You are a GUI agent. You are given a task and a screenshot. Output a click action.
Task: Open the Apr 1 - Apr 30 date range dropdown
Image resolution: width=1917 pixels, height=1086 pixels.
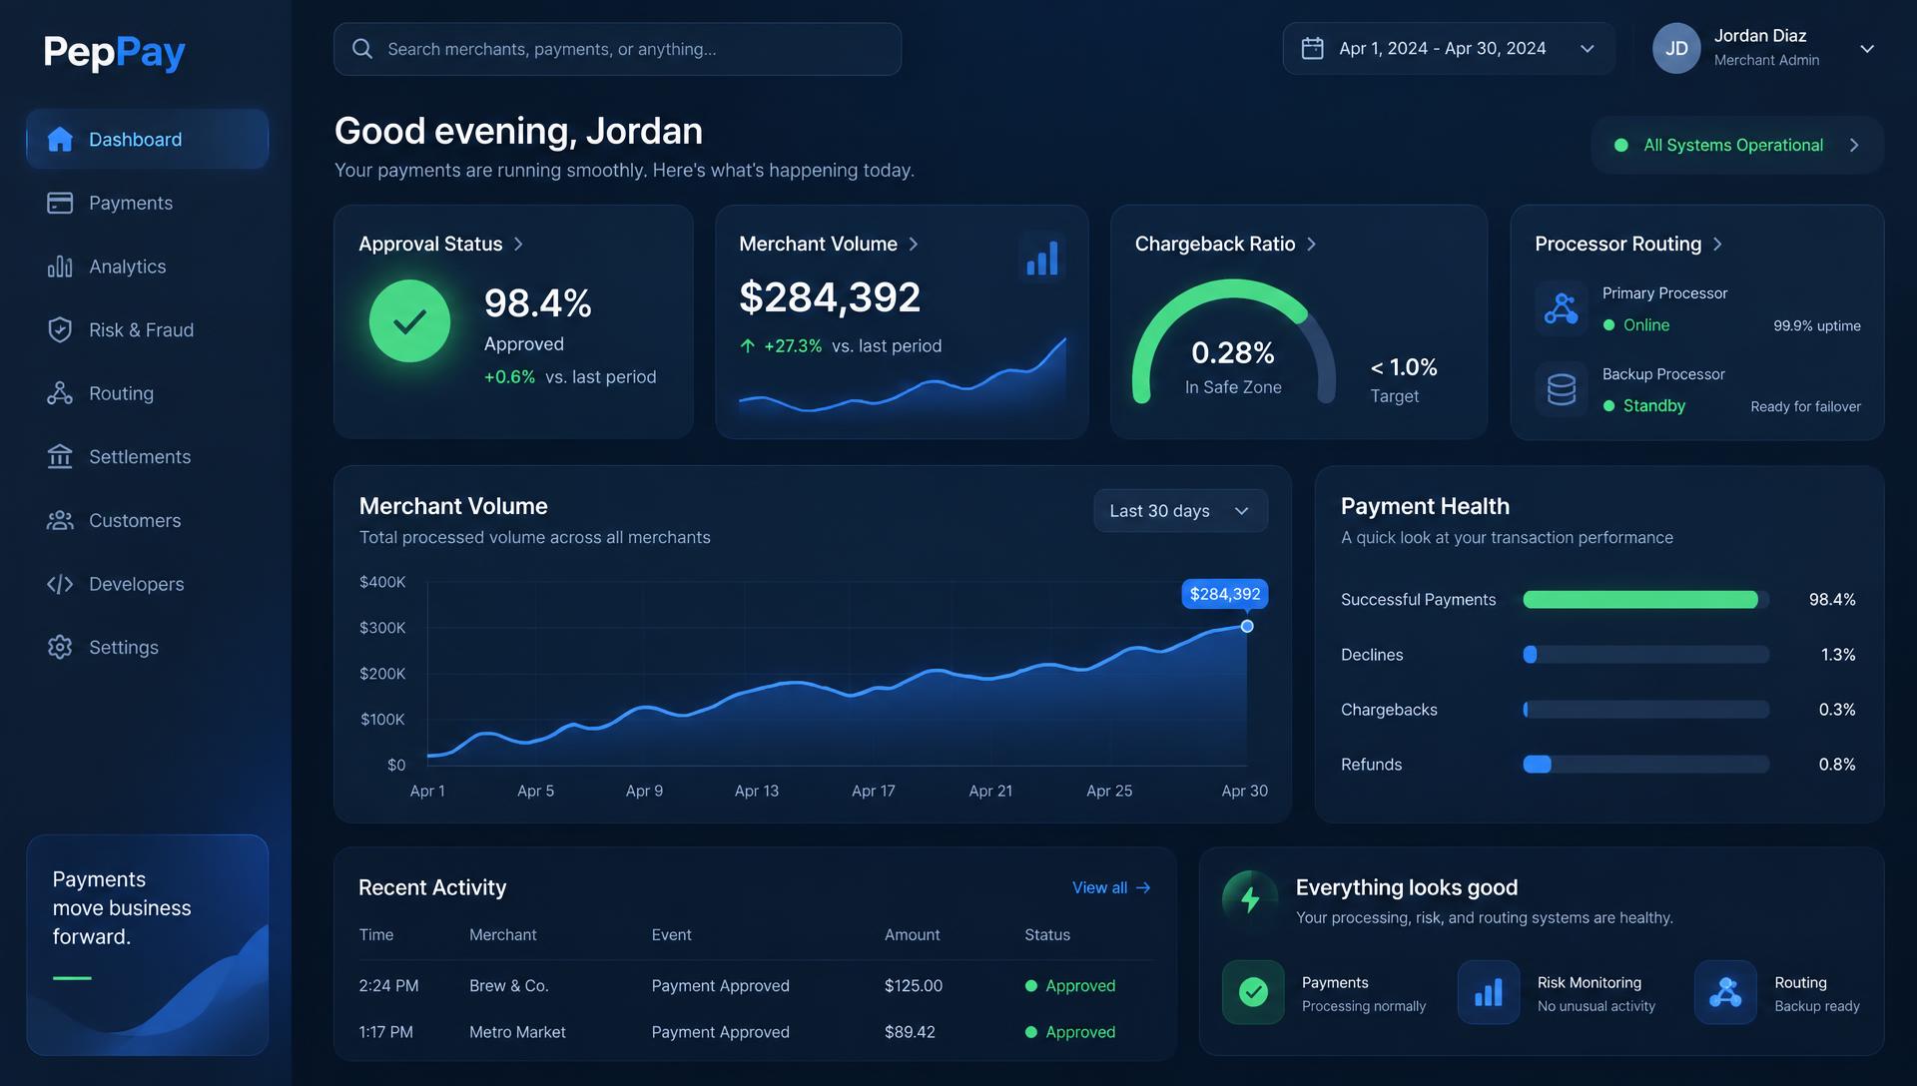pyautogui.click(x=1449, y=48)
